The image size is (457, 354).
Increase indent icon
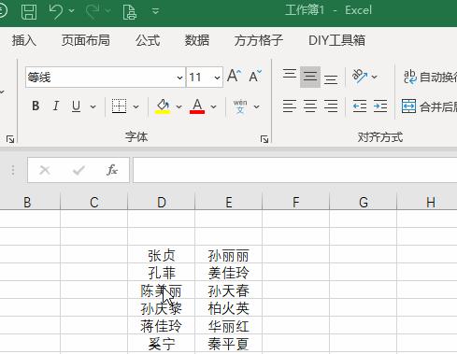380,106
